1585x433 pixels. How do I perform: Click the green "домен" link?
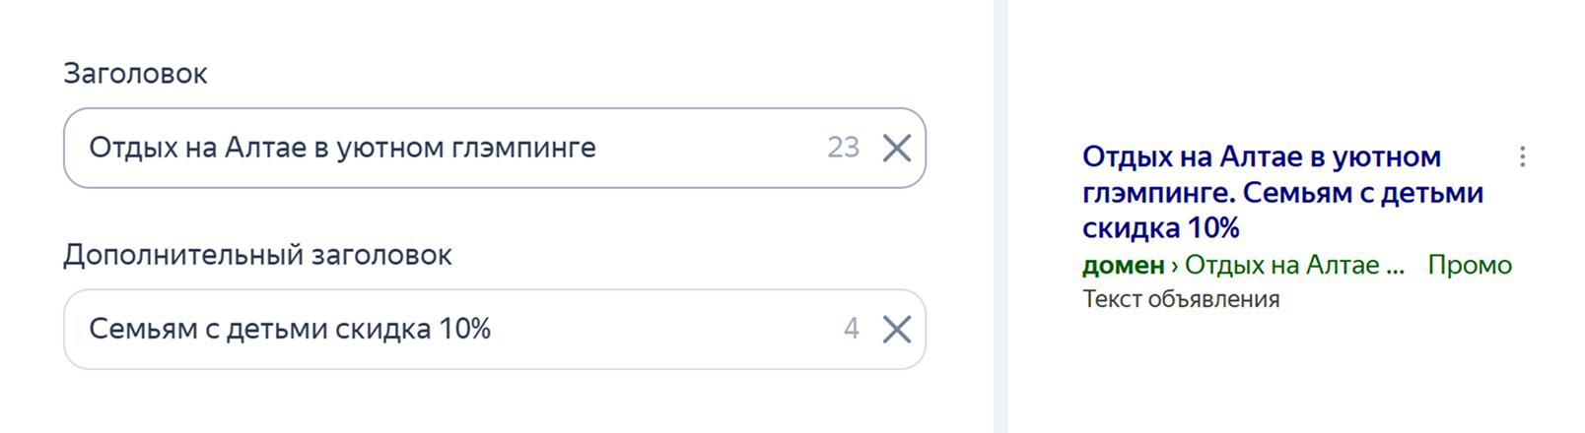click(1123, 265)
